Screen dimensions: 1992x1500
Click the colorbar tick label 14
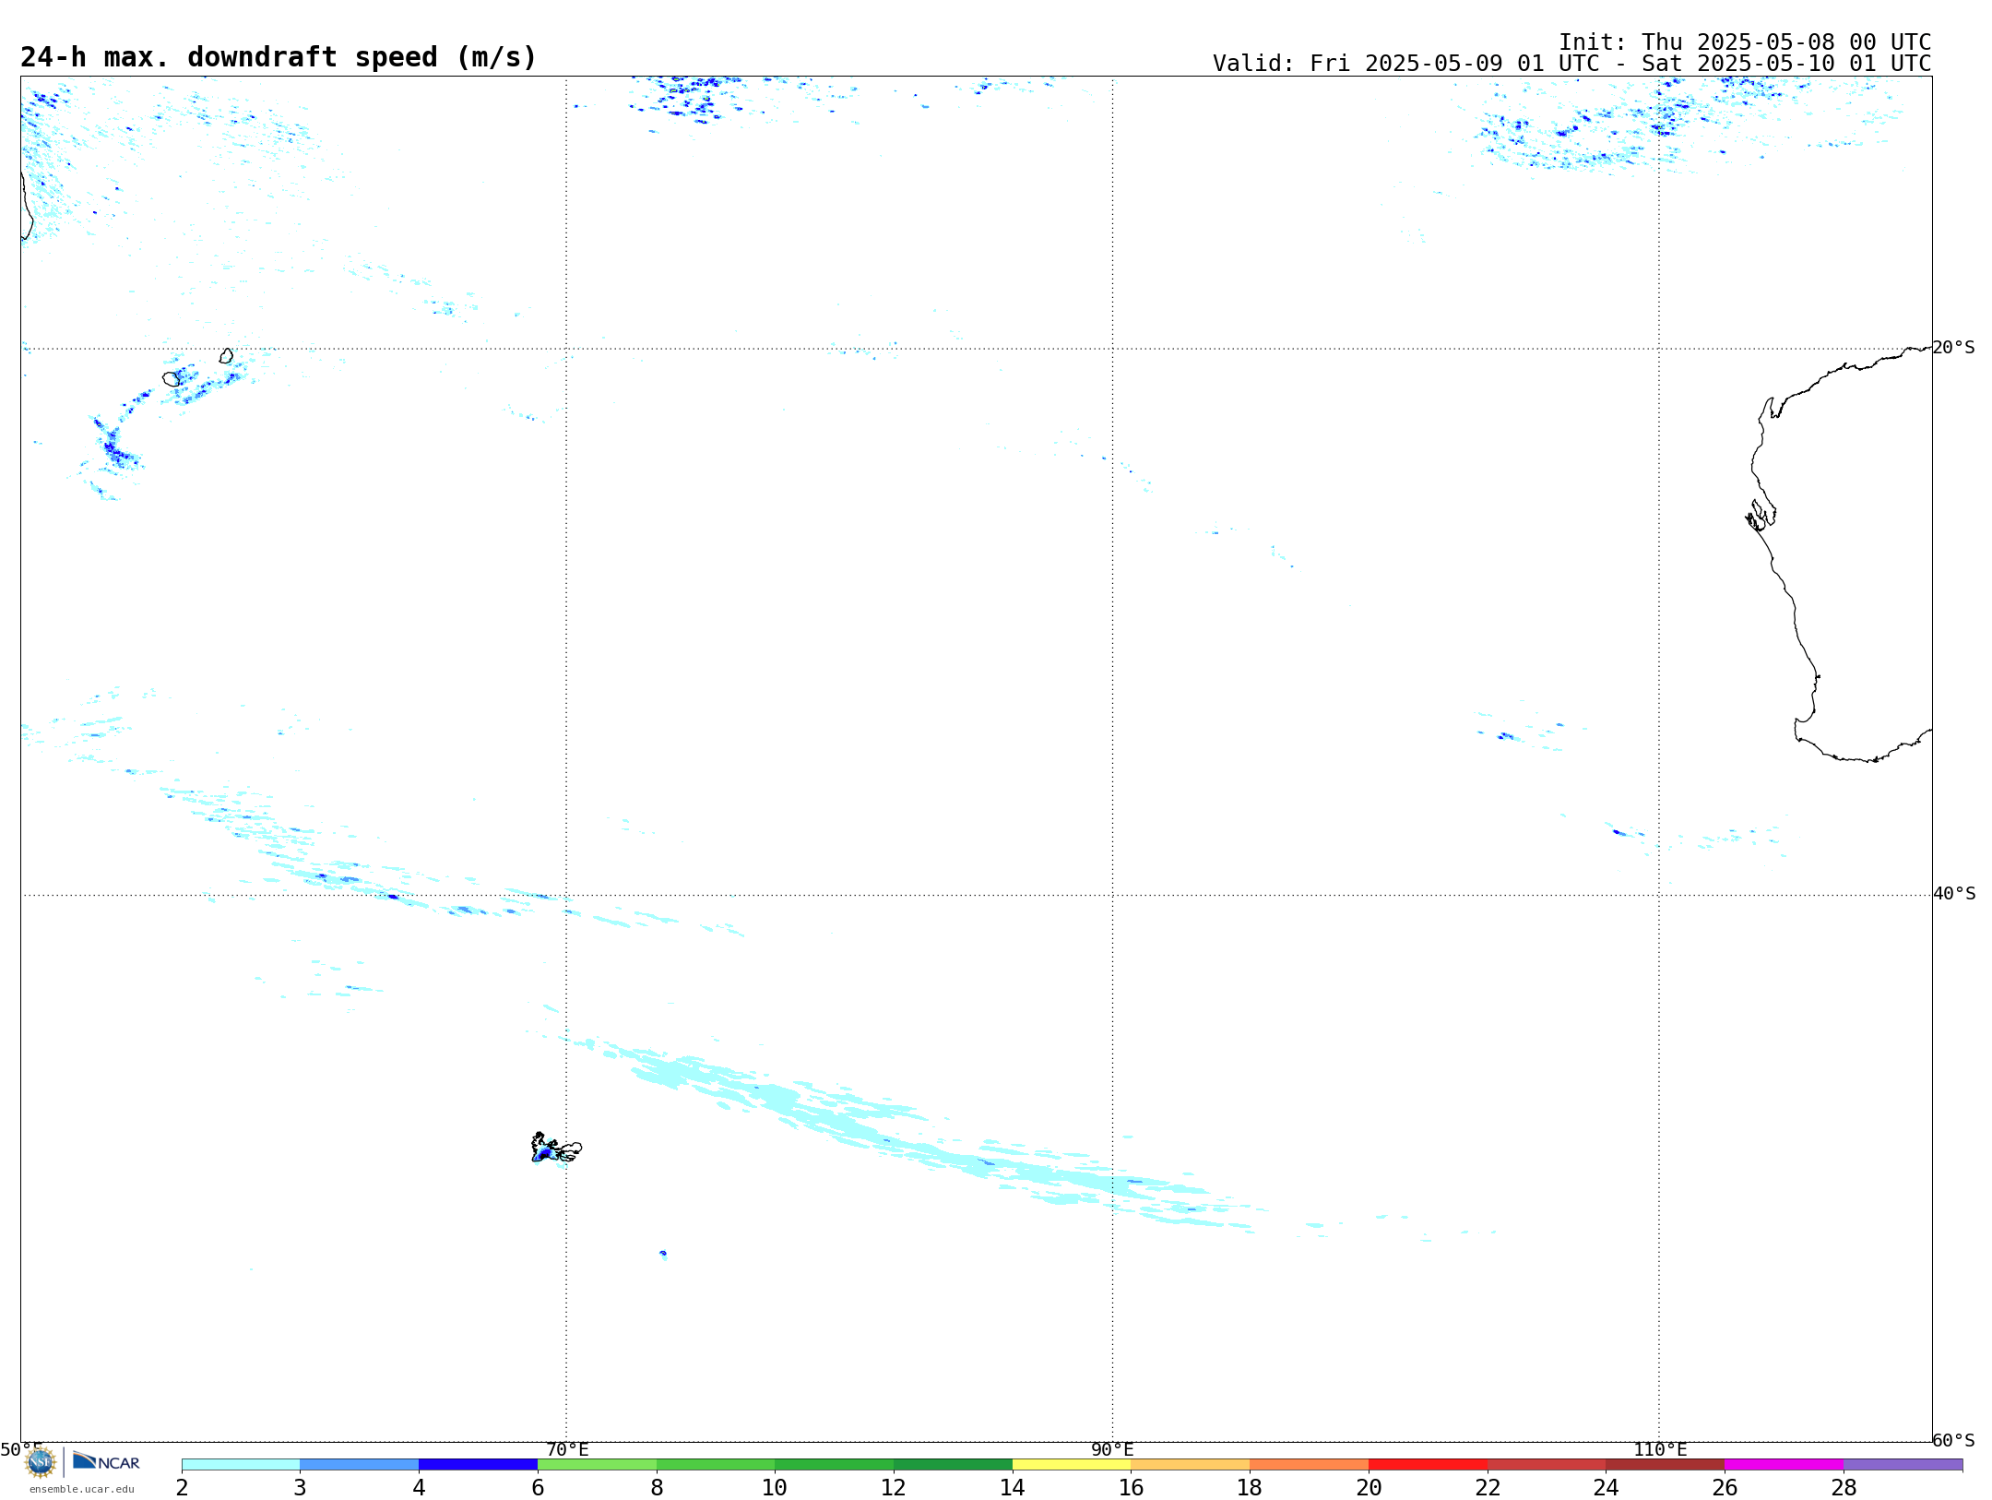(1013, 1488)
